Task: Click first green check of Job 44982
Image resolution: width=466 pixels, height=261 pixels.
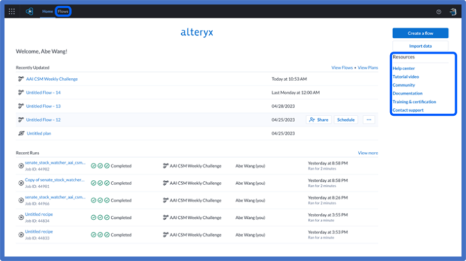Action: 93,166
